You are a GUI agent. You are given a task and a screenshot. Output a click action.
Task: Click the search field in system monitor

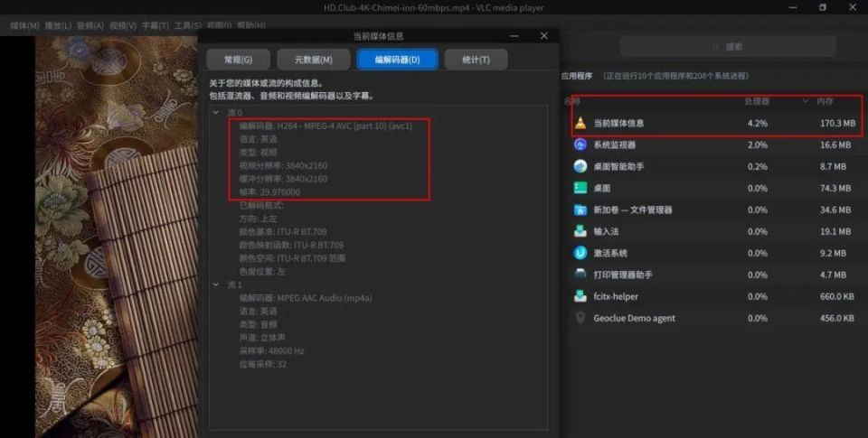(728, 46)
